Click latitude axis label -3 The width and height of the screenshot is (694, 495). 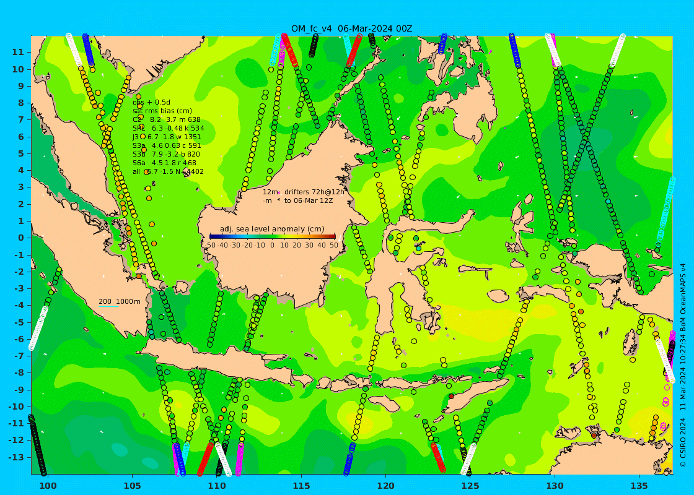19,288
